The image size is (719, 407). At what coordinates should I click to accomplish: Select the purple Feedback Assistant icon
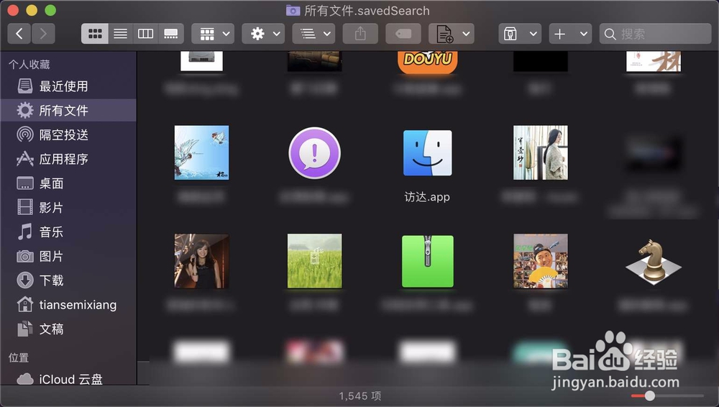pyautogui.click(x=315, y=152)
